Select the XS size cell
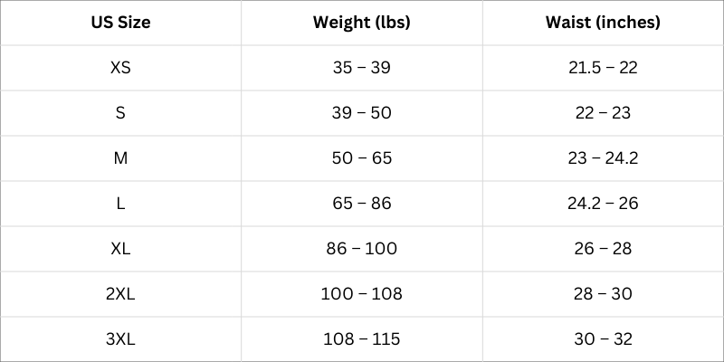 click(x=120, y=68)
